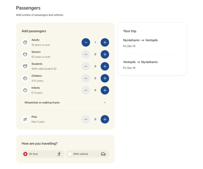Image resolution: width=203 pixels, height=169 pixels.
Task: Select the On foot radio option
Action: click(x=25, y=154)
